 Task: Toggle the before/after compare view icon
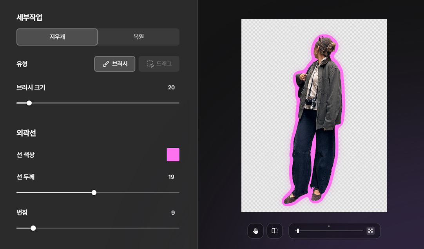pyautogui.click(x=274, y=231)
